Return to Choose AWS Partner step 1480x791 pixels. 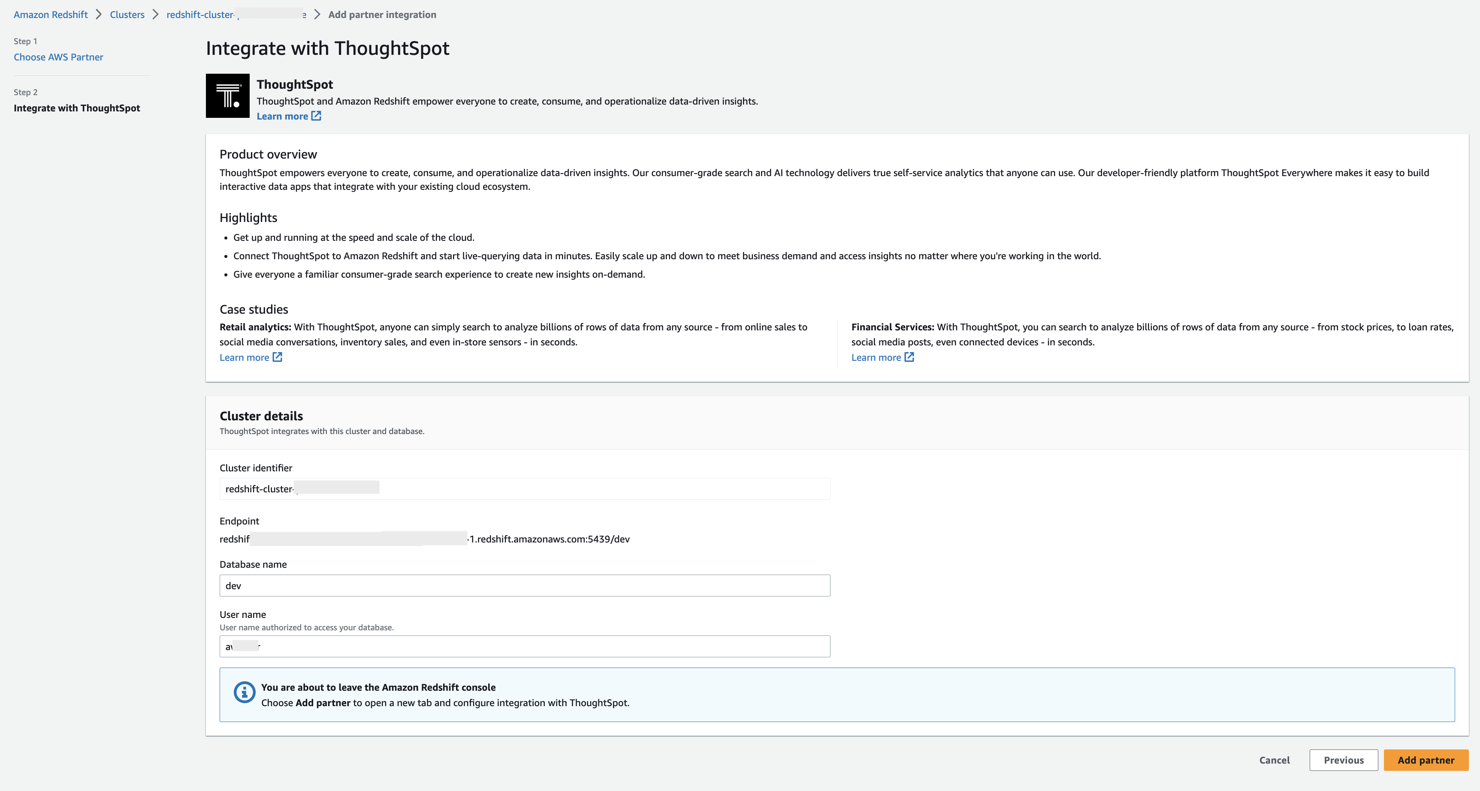click(59, 57)
